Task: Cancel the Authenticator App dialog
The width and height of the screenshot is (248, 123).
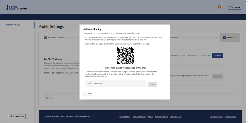Action: 89,93
